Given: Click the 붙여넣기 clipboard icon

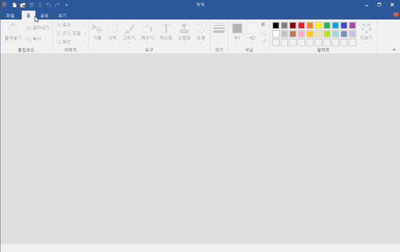Looking at the screenshot, I should click(13, 28).
